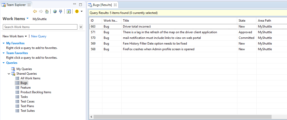This screenshot has width=287, height=120.
Task: Click the scrollbar left arrow
Action: pyautogui.click(x=91, y=117)
